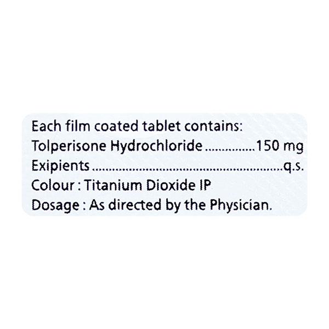Click the word 'contains:' in first line
Viewport: 329px width, 329px height.
click(211, 127)
